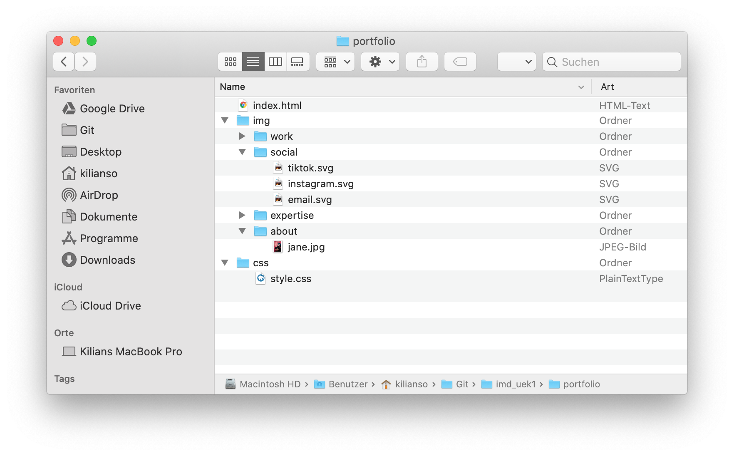Screen dimensions: 734x456
Task: Expand the expertise folder disclosure triangle
Action: (x=242, y=216)
